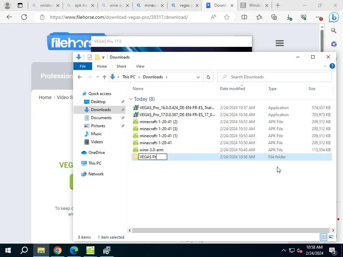The image size is (343, 257).
Task: Open new Edge tab with plus
Action: coord(278,5)
